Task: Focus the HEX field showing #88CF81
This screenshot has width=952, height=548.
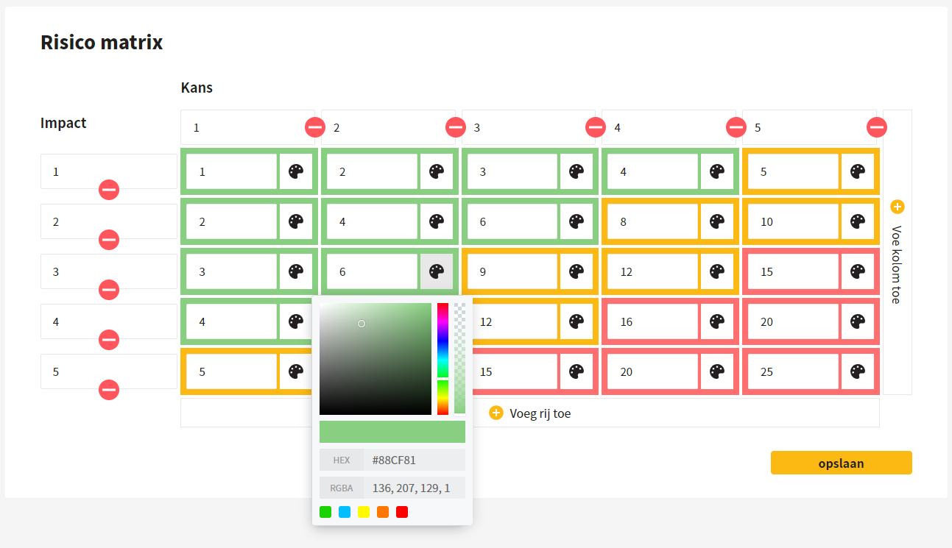Action: pos(415,460)
